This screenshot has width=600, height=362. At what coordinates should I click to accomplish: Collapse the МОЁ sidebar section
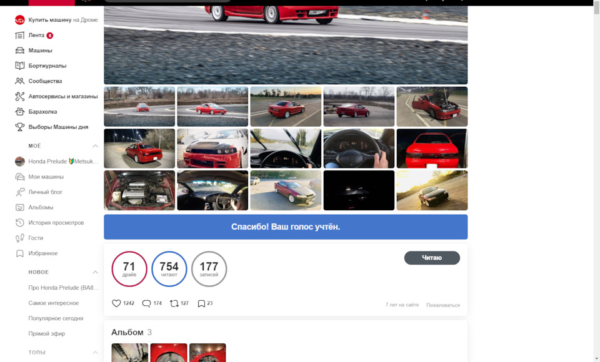pyautogui.click(x=96, y=146)
